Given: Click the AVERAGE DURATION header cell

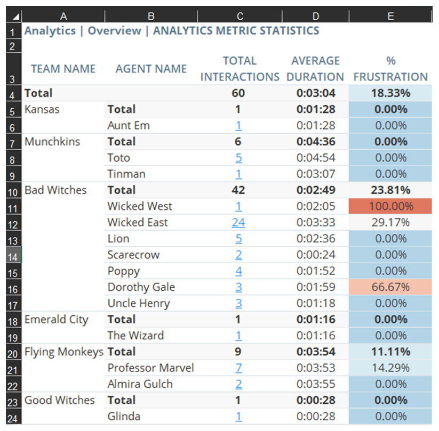Looking at the screenshot, I should (316, 69).
